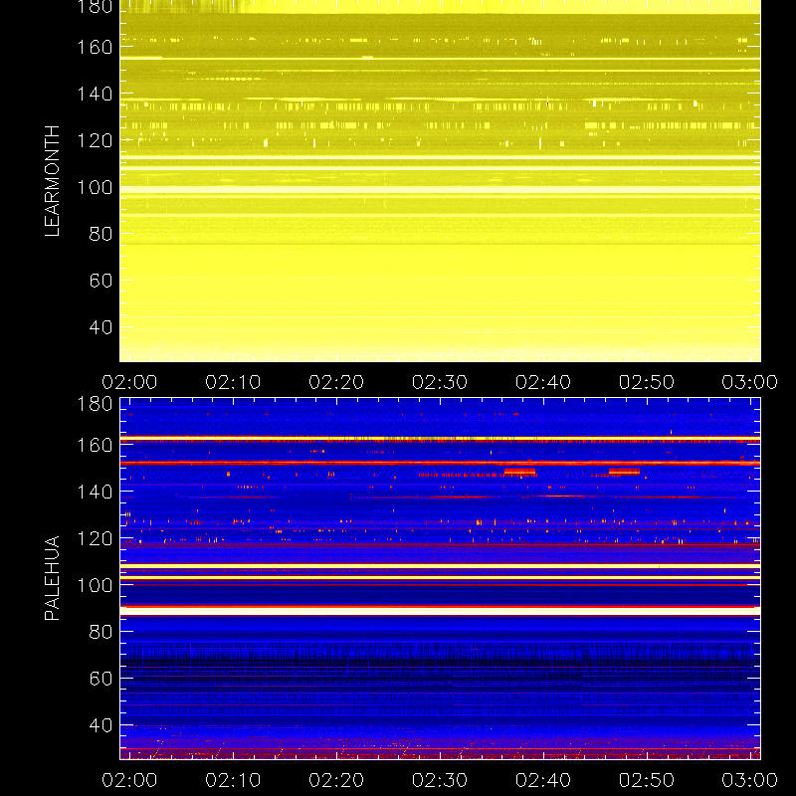
Task: Select the 40 tick label on the Learmonth axis
Action: [x=100, y=327]
